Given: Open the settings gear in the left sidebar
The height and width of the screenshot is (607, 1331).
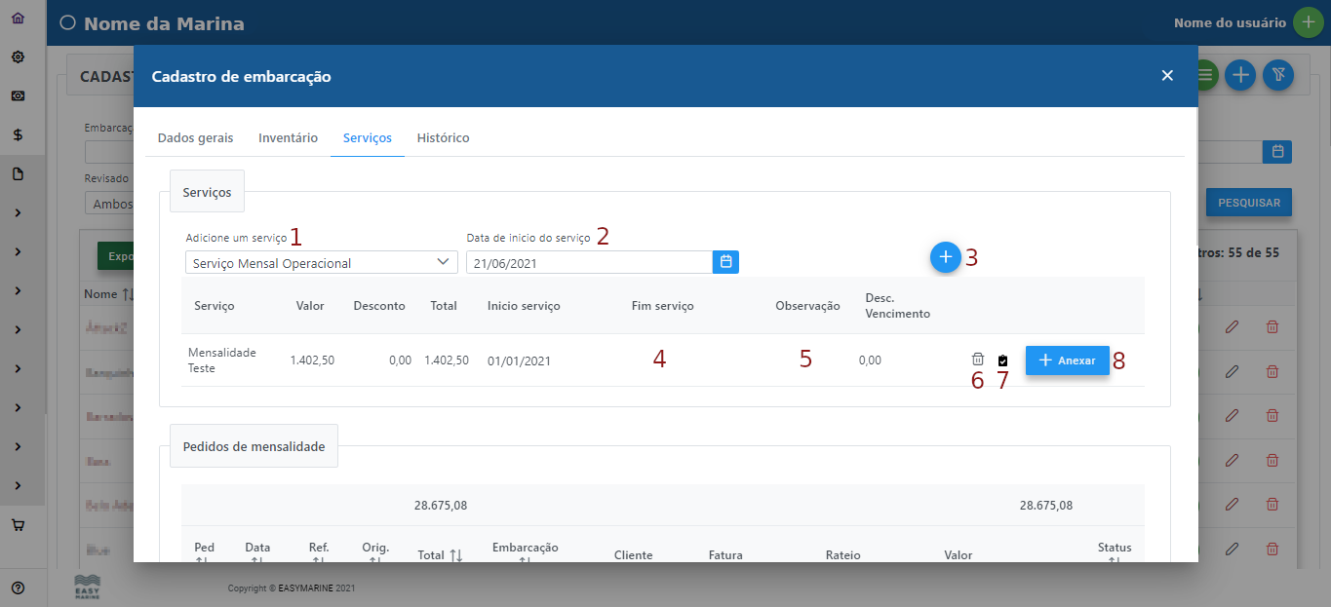Looking at the screenshot, I should tap(18, 57).
